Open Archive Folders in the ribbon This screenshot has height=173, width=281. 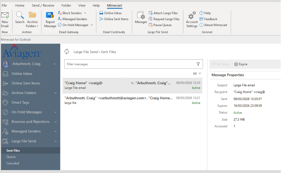[x=32, y=19]
